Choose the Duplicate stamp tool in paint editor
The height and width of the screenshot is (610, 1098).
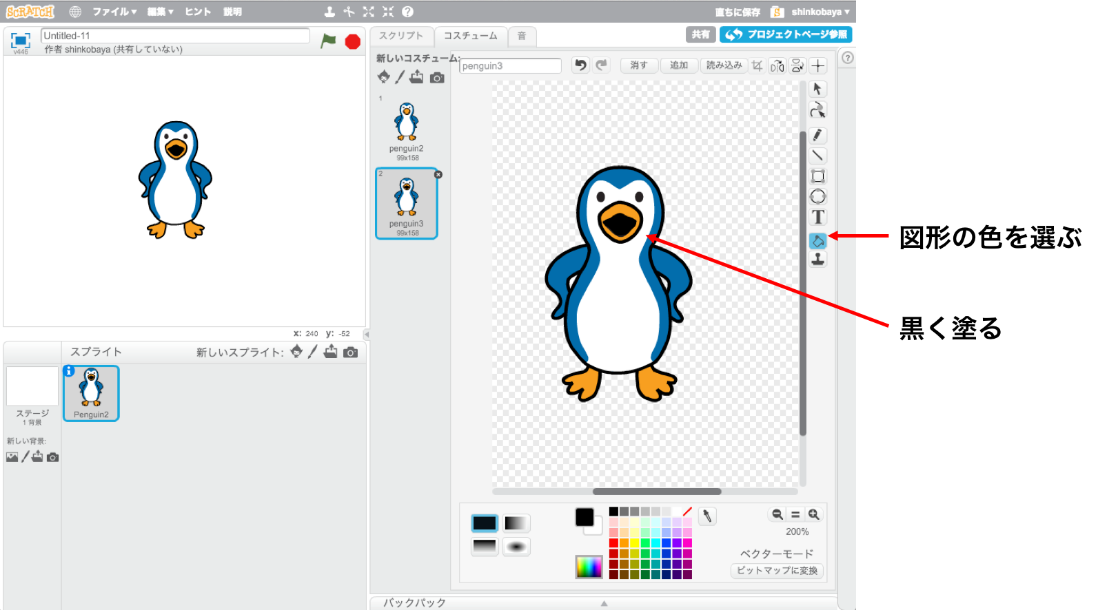[817, 259]
